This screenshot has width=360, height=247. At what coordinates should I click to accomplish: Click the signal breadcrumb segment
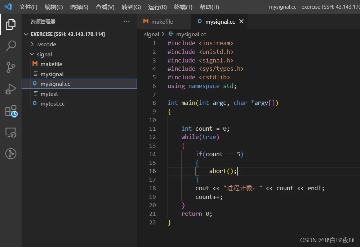pyautogui.click(x=151, y=34)
